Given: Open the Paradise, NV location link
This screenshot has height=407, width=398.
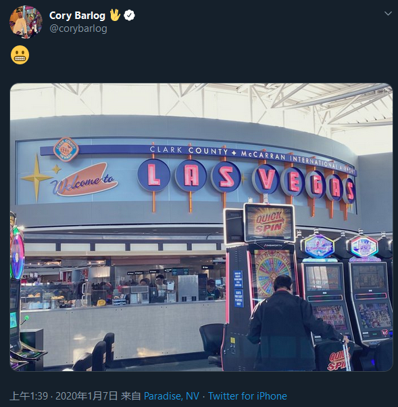Looking at the screenshot, I should (172, 396).
